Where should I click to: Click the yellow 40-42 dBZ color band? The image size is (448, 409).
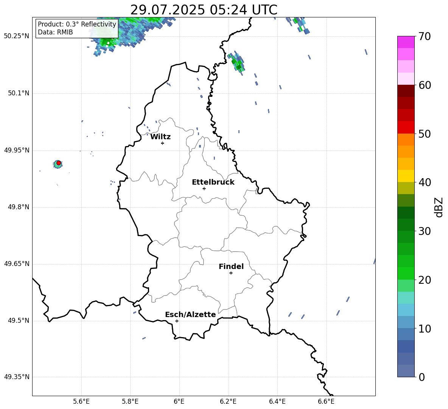coord(406,176)
